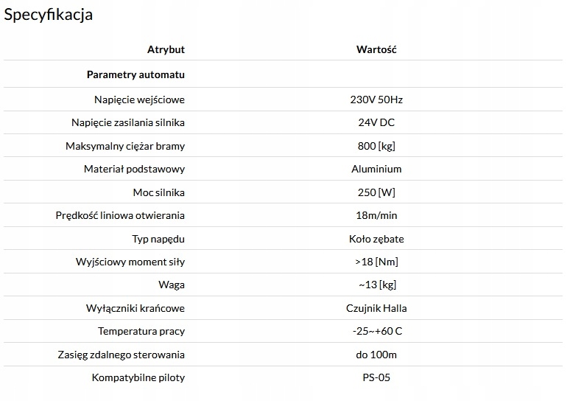Click the Napięcie wejściowe attribute
Viewport: 570px width, 401px height.
[x=139, y=99]
